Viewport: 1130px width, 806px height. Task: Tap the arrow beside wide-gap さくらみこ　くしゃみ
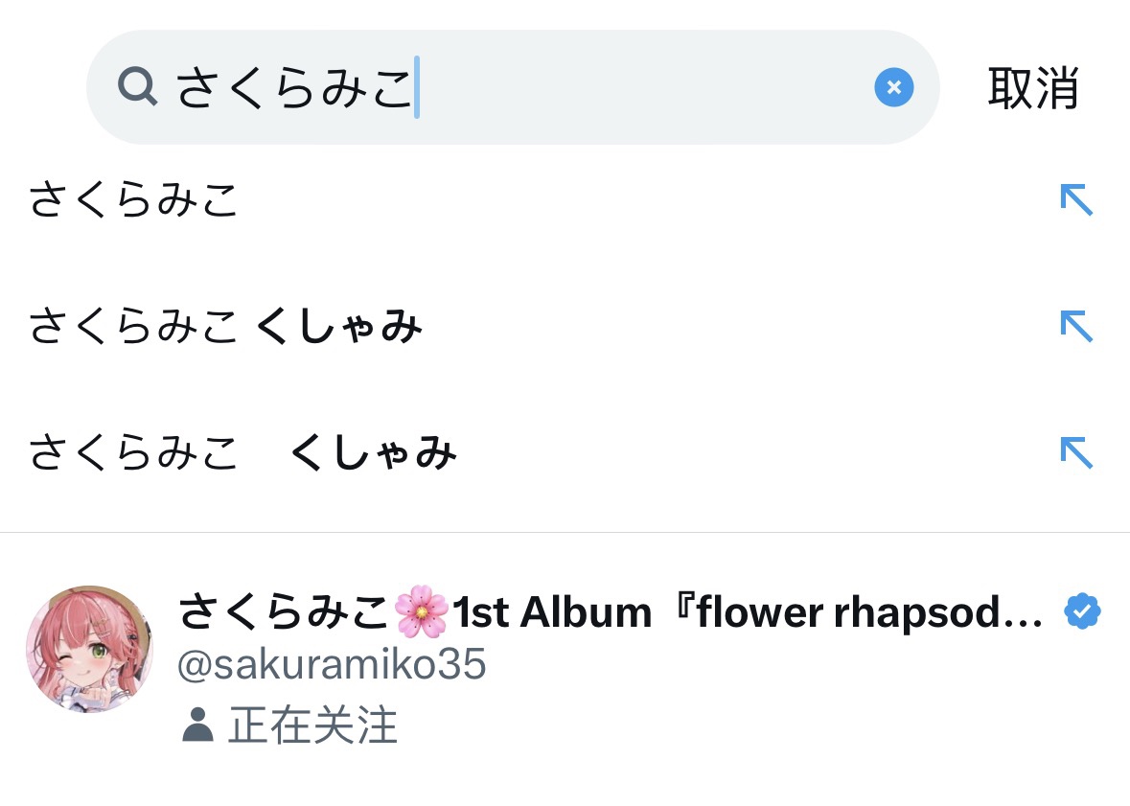(x=1076, y=452)
